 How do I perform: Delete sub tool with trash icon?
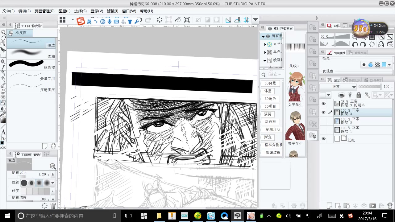click(53, 146)
